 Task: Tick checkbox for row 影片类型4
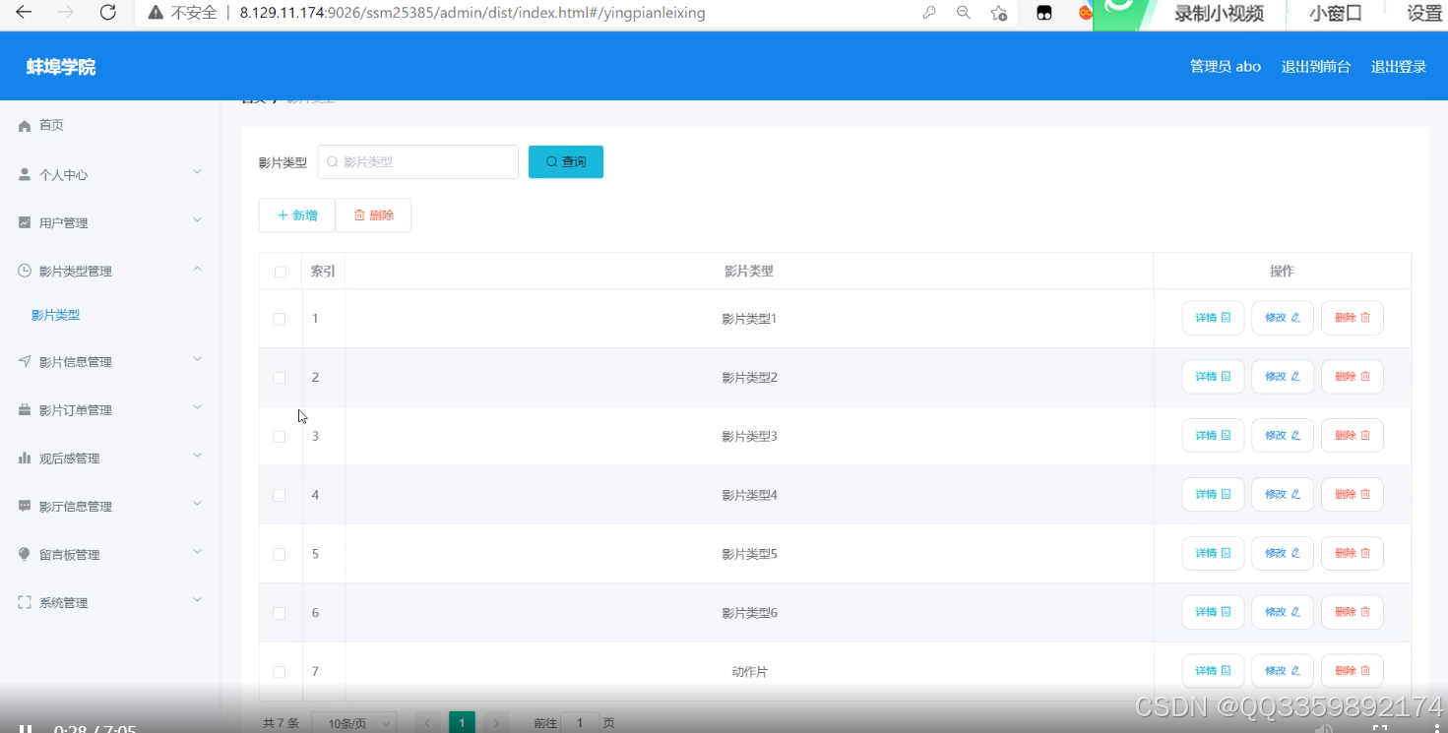(280, 495)
